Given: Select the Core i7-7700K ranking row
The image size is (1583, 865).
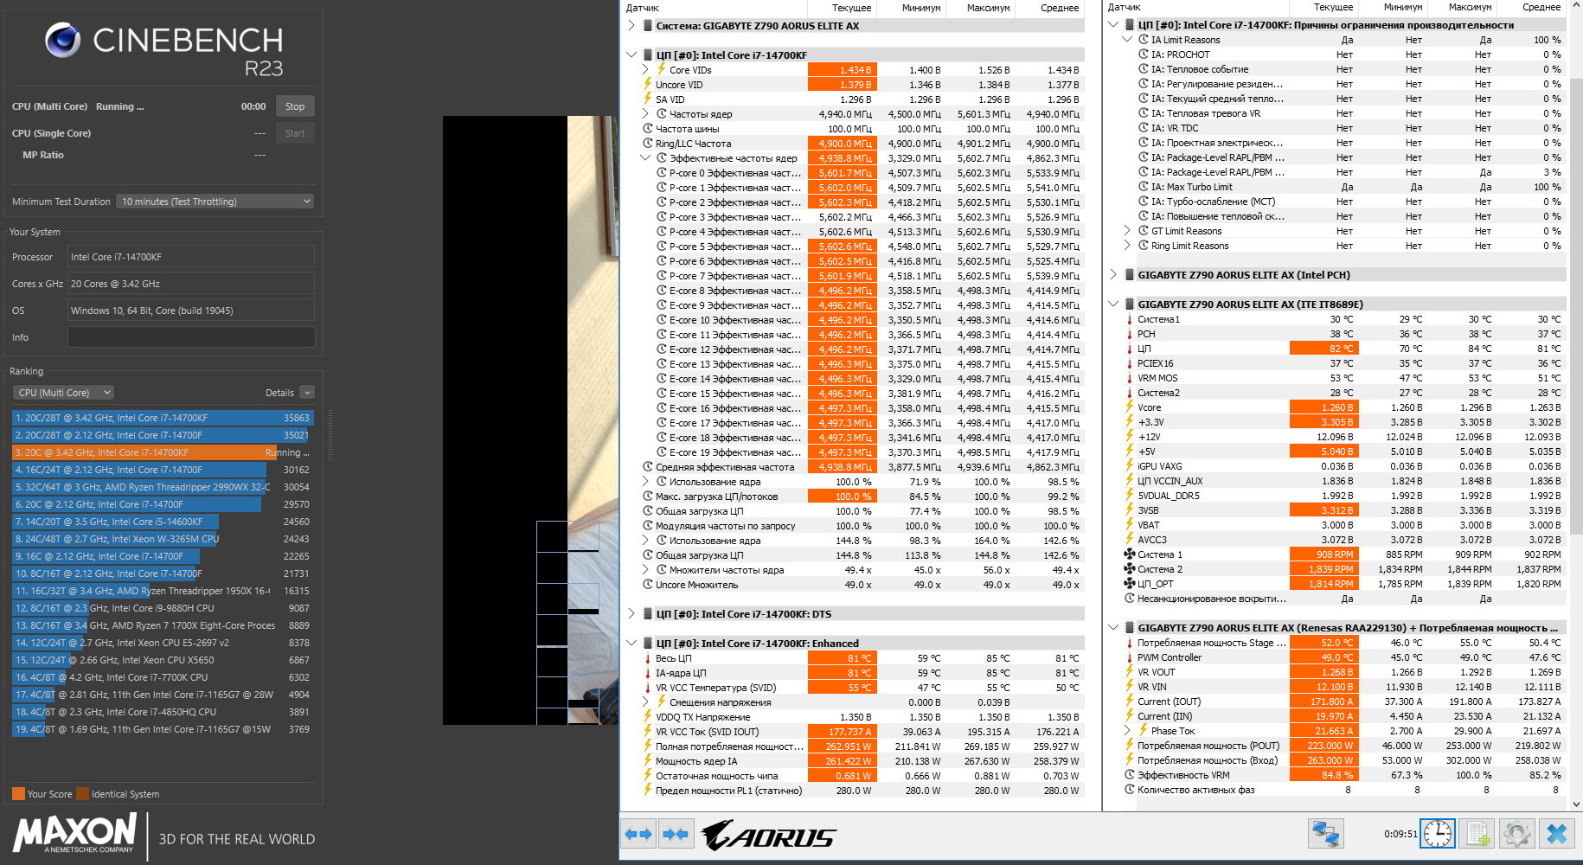Looking at the screenshot, I should [x=163, y=677].
